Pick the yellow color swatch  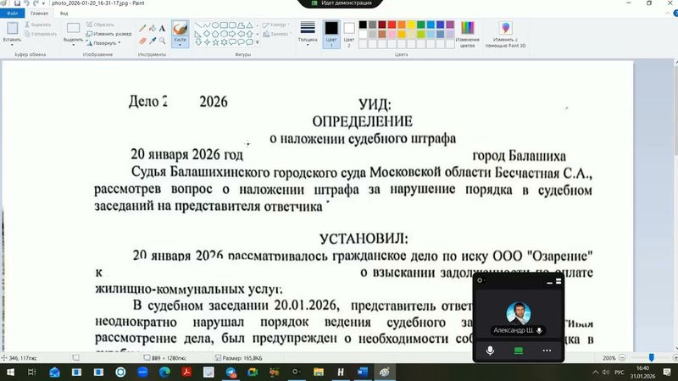click(x=411, y=25)
